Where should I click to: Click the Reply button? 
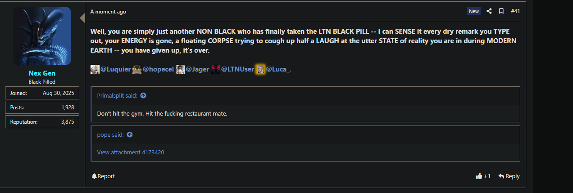(x=509, y=176)
